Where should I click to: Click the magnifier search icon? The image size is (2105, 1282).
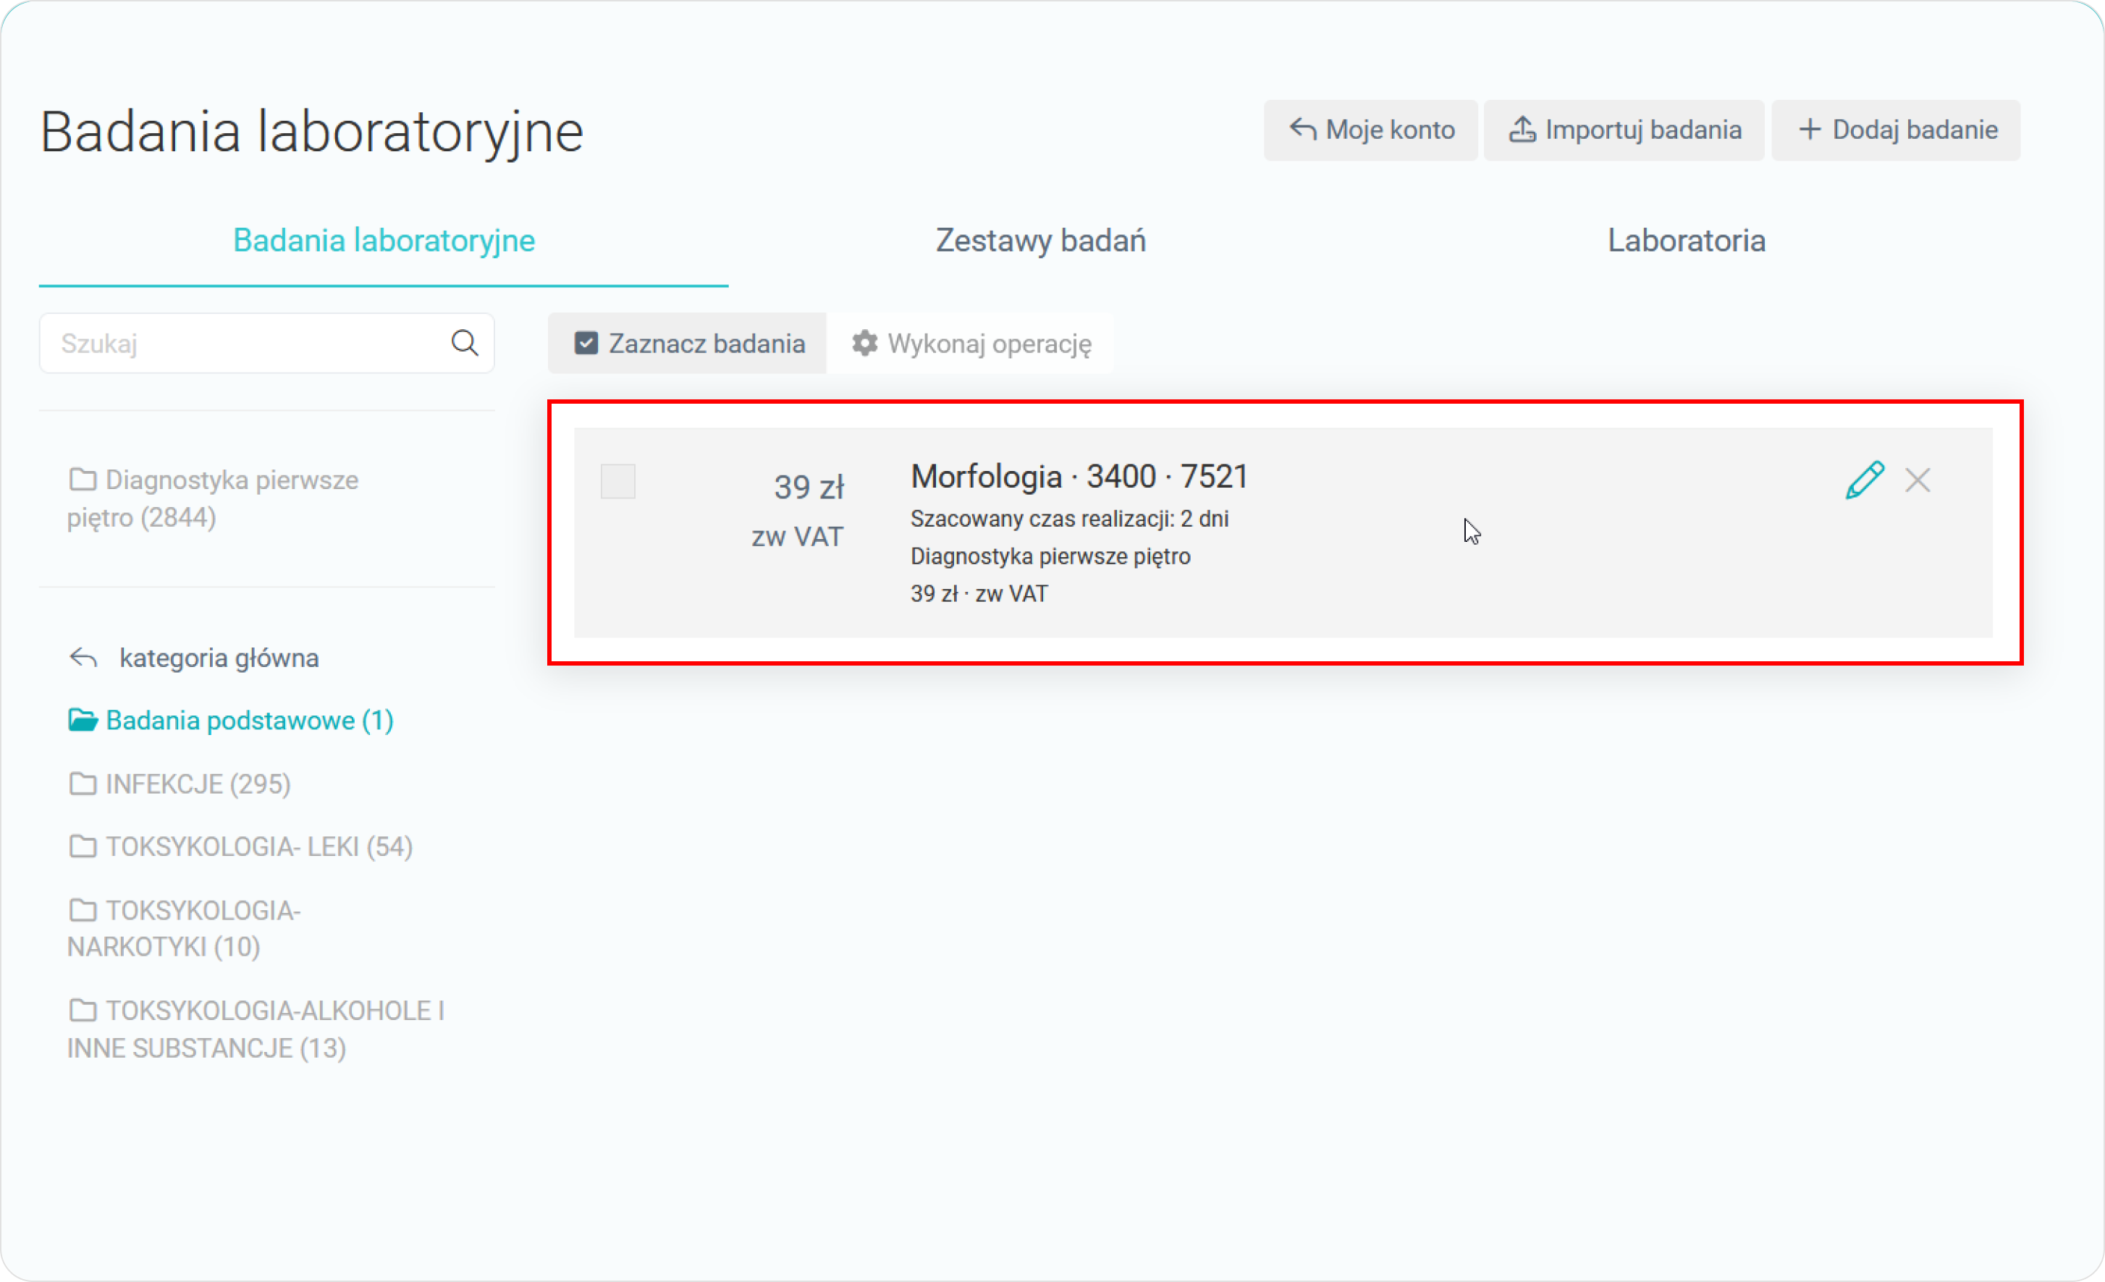(464, 344)
